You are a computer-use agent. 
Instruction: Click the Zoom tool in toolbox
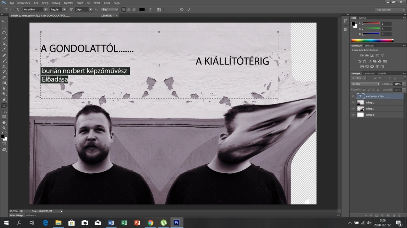(4, 128)
